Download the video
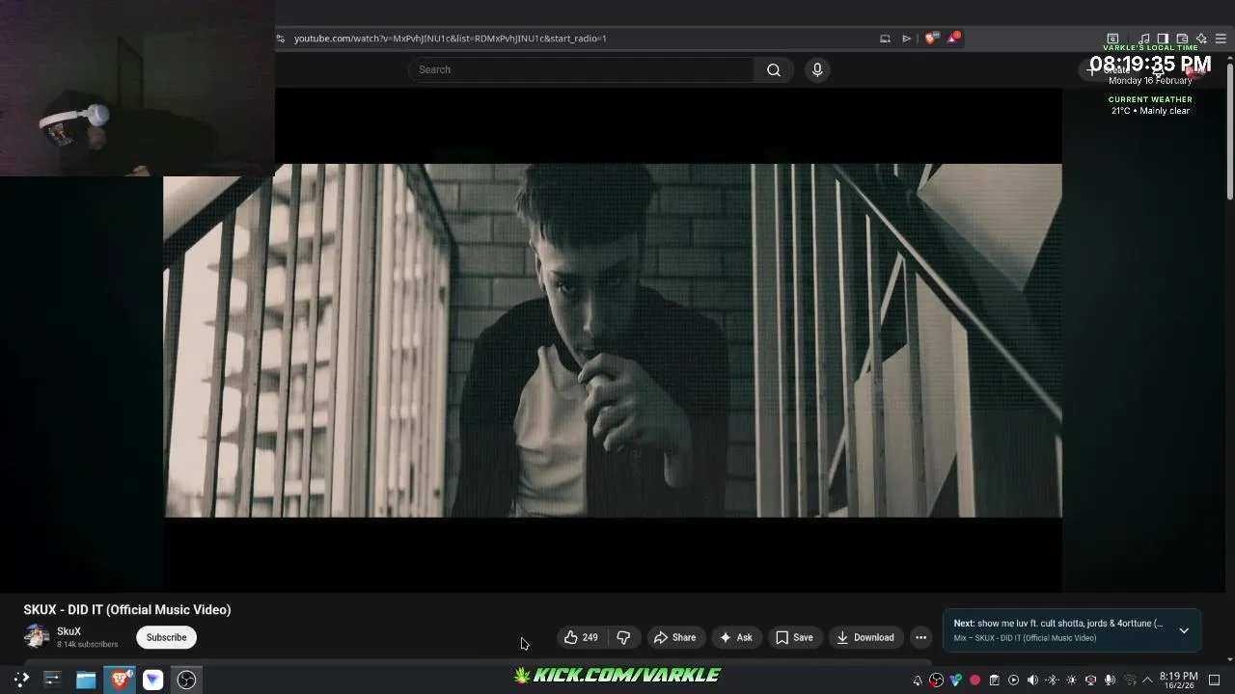The width and height of the screenshot is (1235, 694). (x=865, y=637)
